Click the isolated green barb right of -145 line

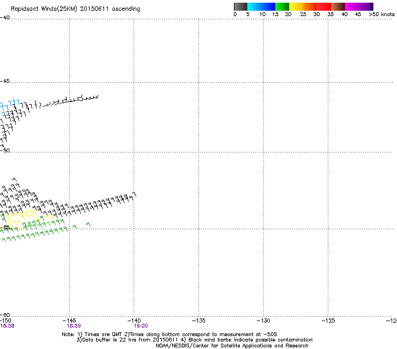(88, 224)
